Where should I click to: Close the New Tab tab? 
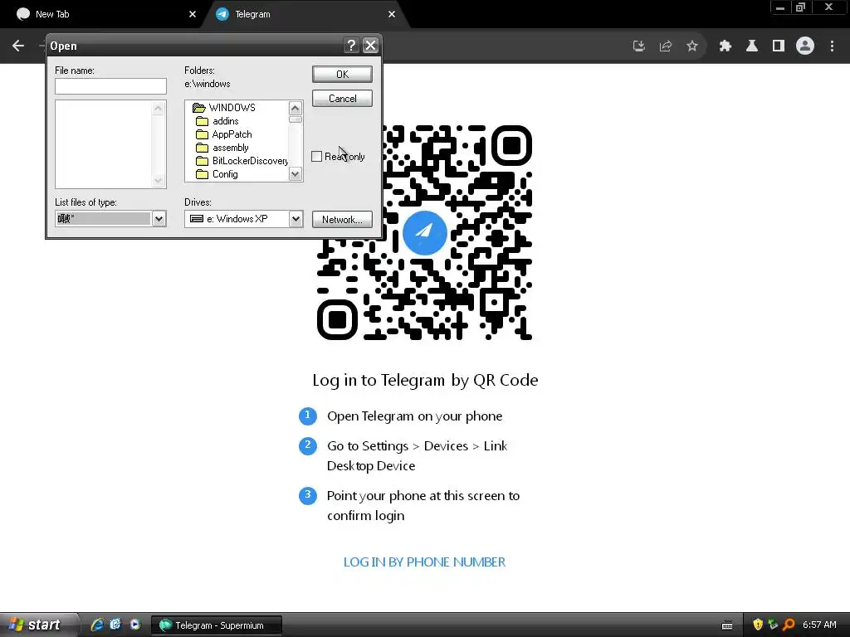click(193, 14)
